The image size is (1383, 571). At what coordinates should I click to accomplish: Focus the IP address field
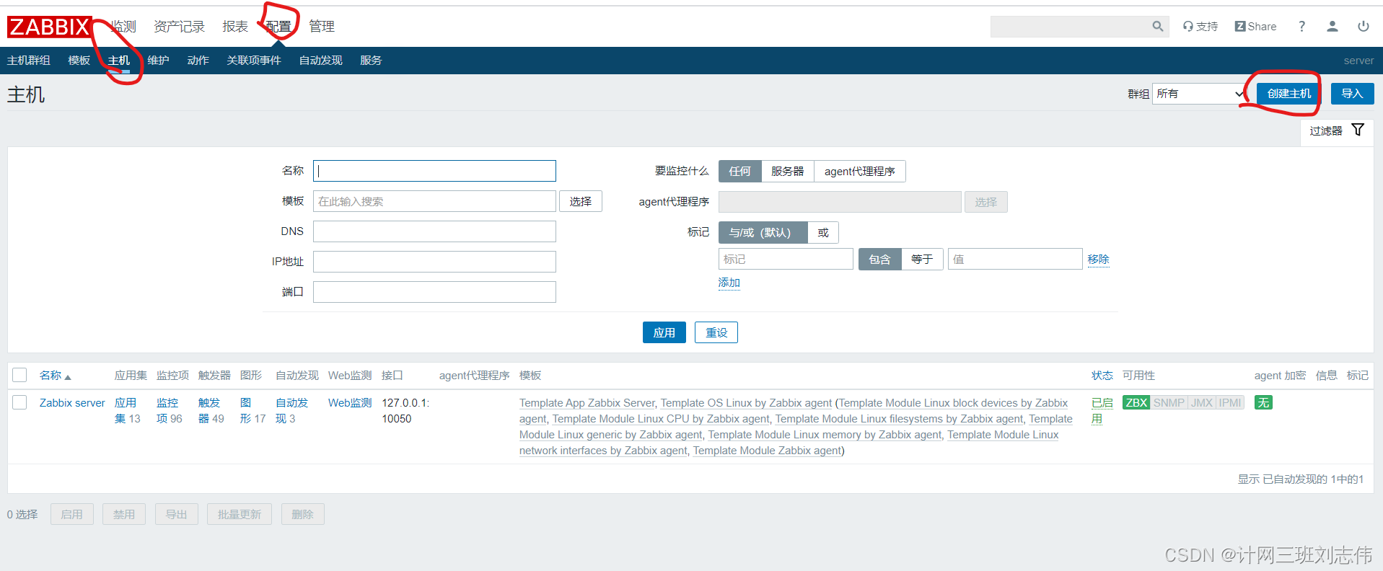click(x=434, y=262)
